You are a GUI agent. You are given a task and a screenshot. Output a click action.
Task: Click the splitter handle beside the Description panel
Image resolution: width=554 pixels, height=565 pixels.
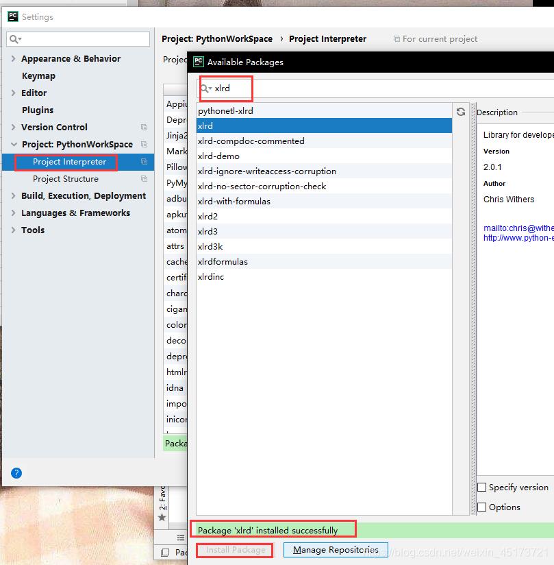(x=473, y=309)
